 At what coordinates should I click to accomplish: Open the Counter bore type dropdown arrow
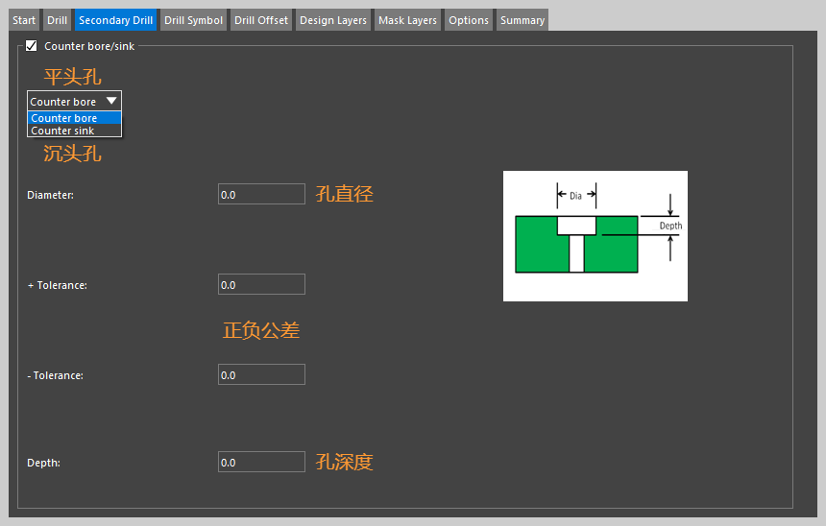point(111,101)
